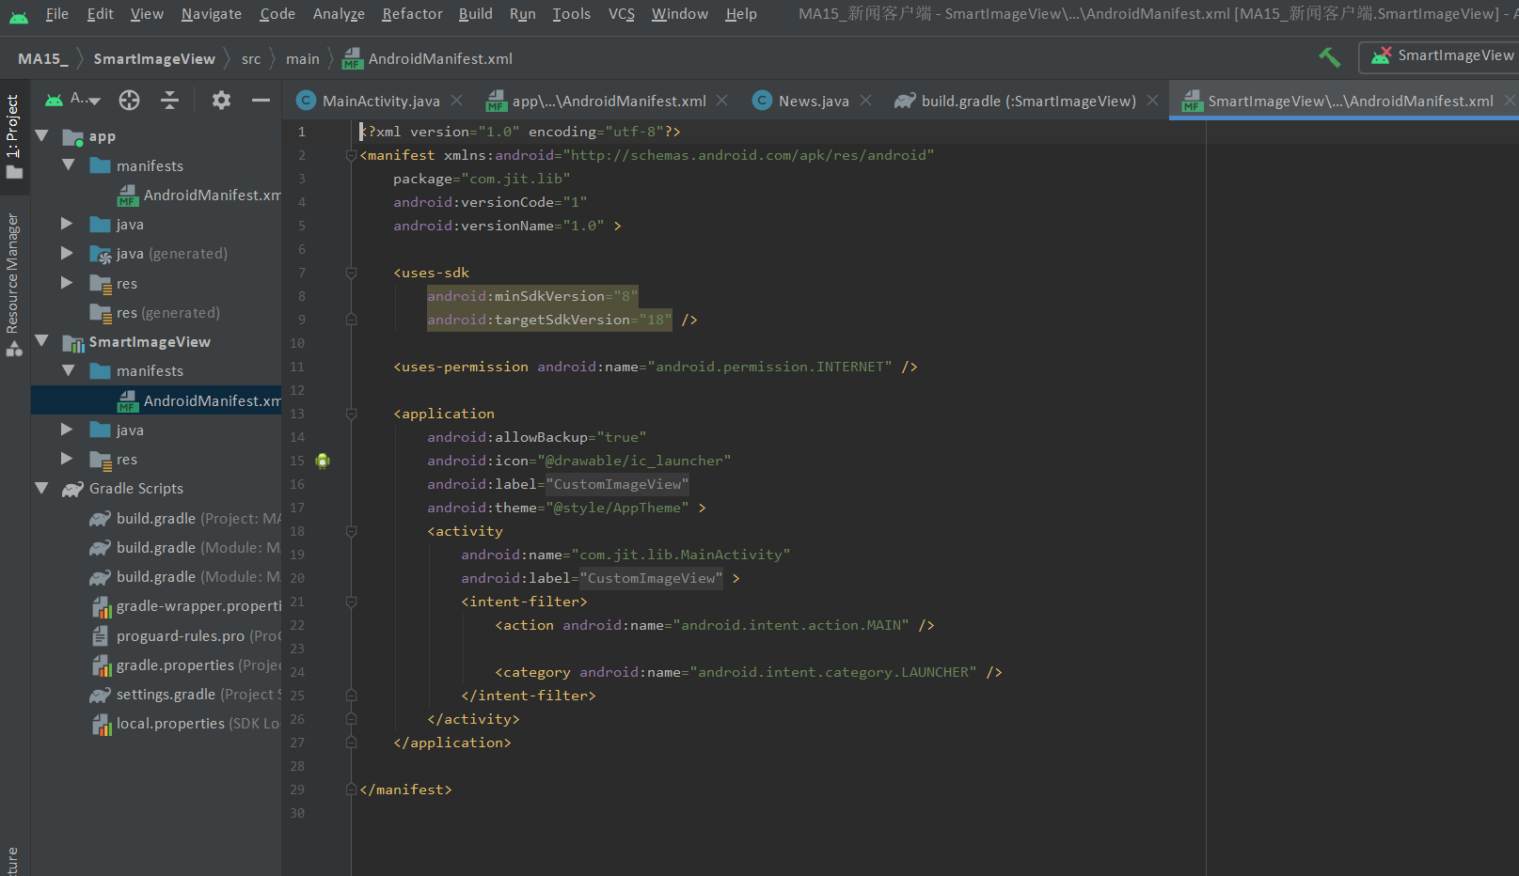Viewport: 1519px width, 876px height.
Task: Collapse the Gradle Scripts node
Action: pos(41,488)
